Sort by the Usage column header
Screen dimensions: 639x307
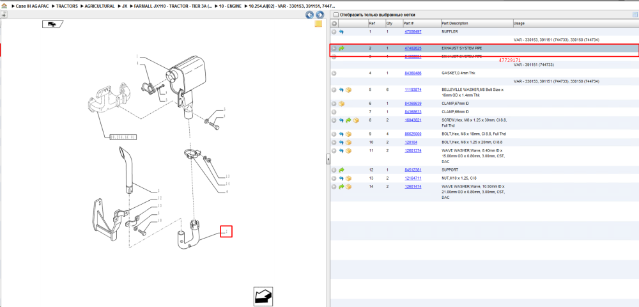[576, 24]
